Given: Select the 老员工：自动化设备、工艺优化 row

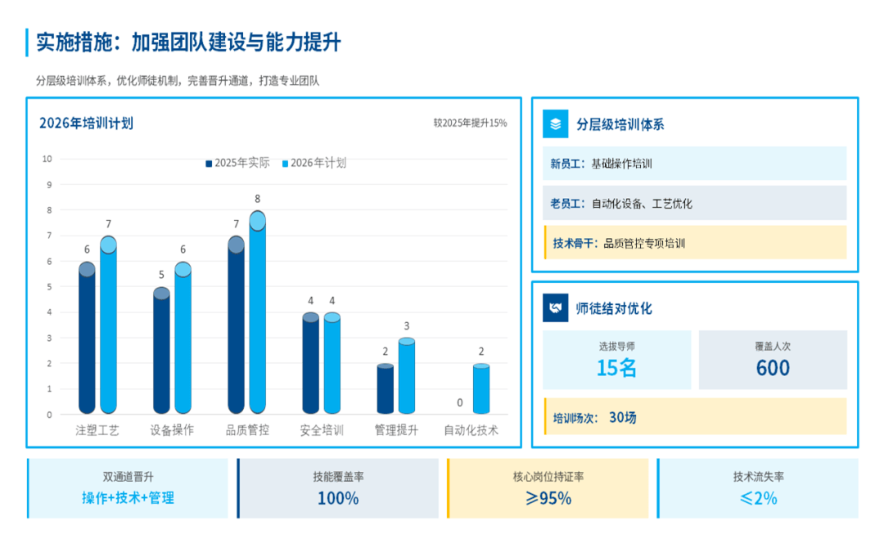Looking at the screenshot, I should (694, 203).
